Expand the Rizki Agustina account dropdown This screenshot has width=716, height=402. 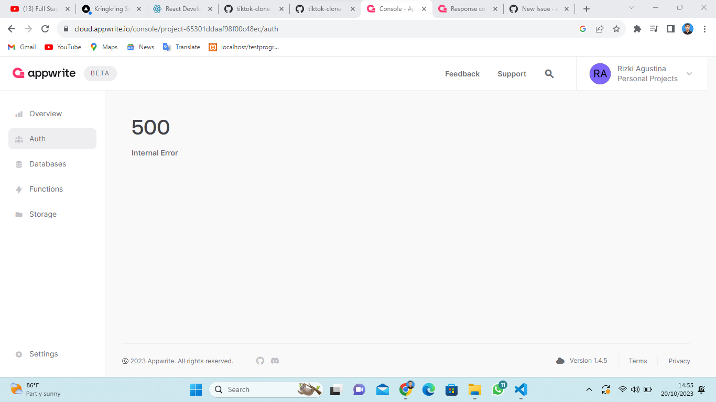tap(689, 74)
